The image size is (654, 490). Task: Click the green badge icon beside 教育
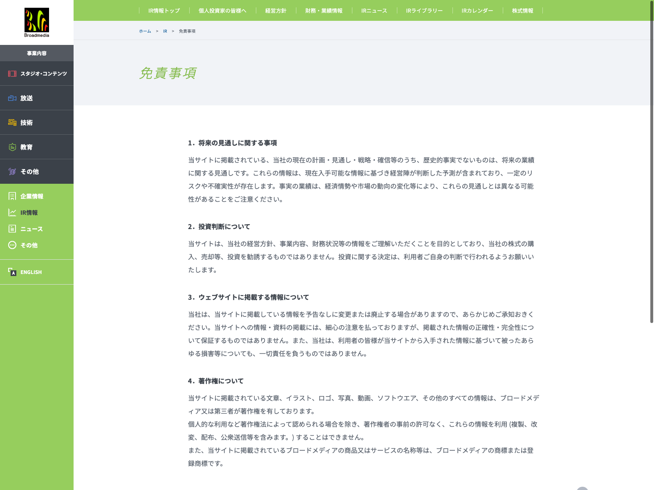pos(12,147)
